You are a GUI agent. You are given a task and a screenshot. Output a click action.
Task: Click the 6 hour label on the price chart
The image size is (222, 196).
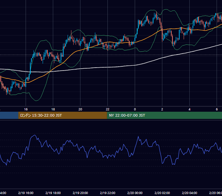217,109
